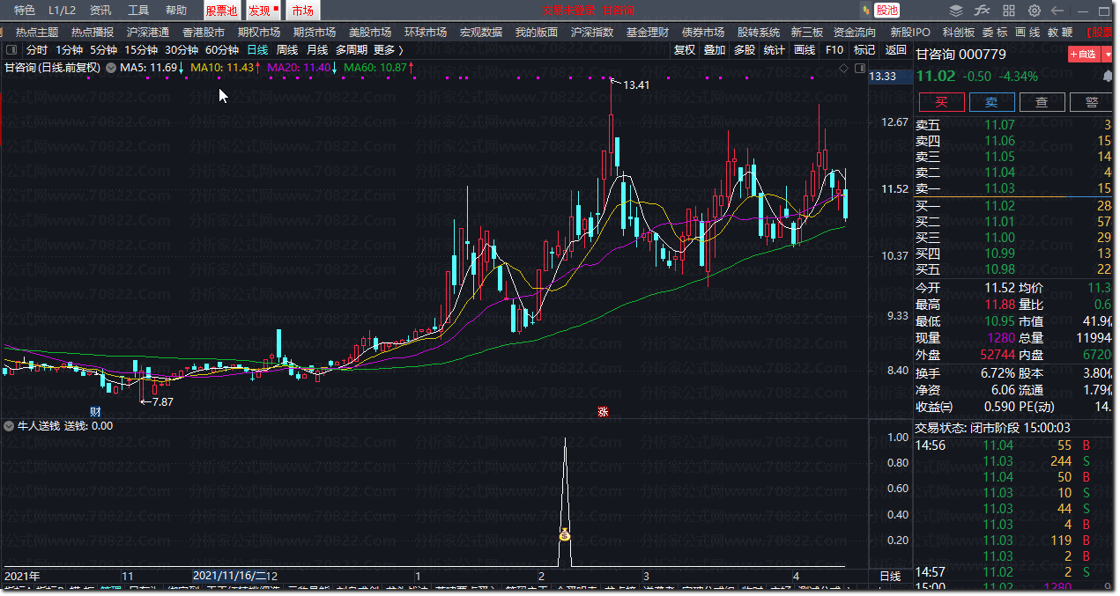
Task: Open the layers stack icon in title bar
Action: pyautogui.click(x=956, y=11)
